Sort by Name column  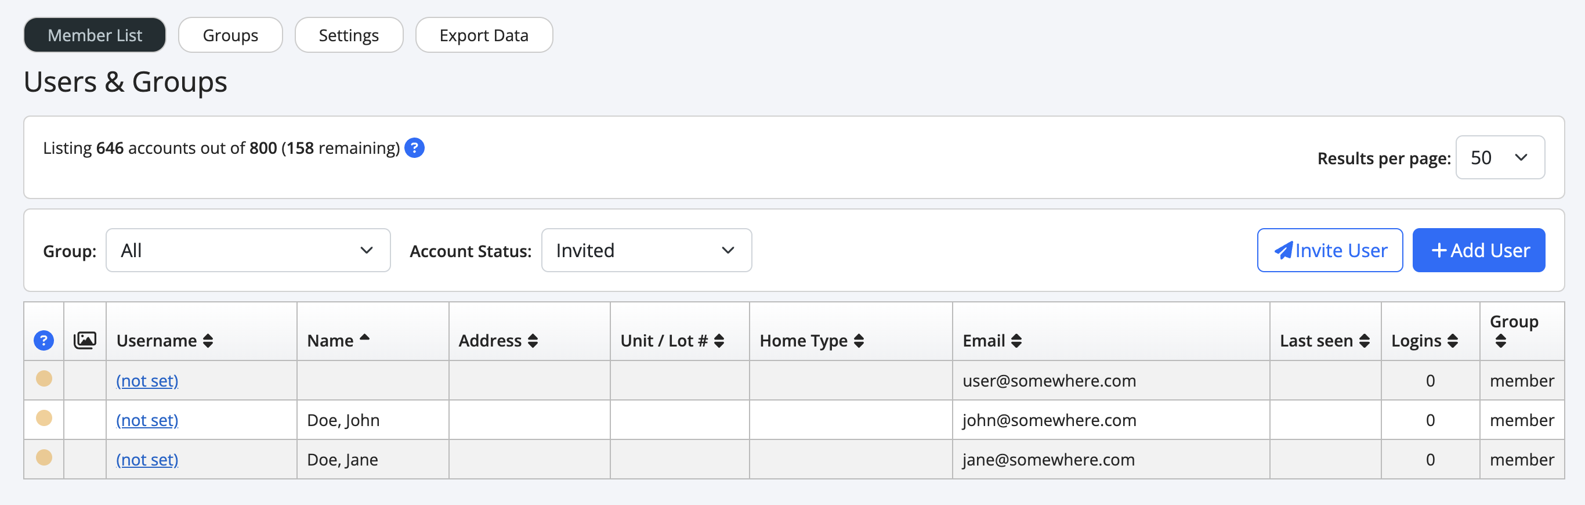338,340
